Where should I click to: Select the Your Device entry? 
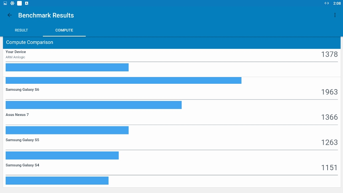16,52
